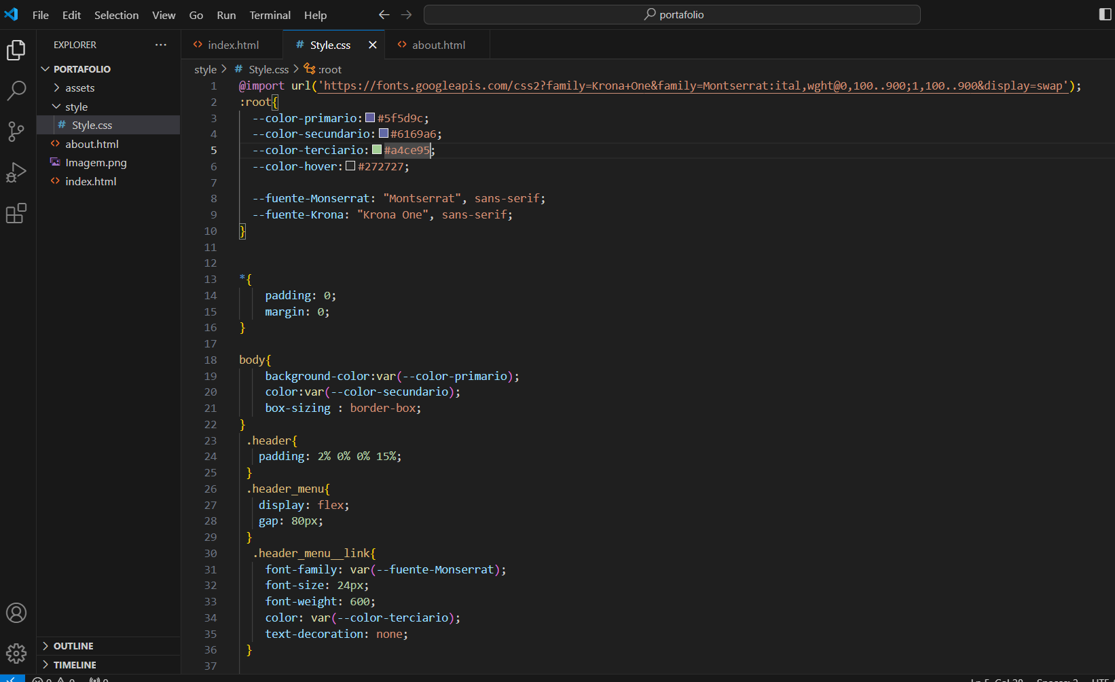The image size is (1115, 682).
Task: Click the portafolio command center search box
Action: pyautogui.click(x=672, y=14)
